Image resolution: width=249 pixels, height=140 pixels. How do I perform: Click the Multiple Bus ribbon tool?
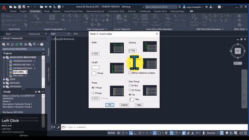(144, 20)
